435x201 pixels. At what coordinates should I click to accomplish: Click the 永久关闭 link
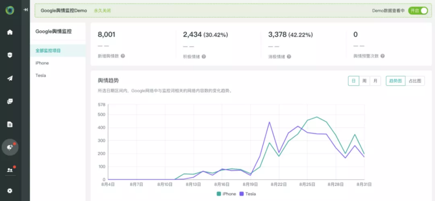point(102,11)
